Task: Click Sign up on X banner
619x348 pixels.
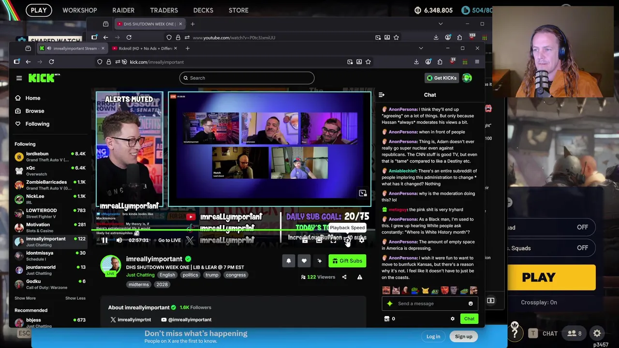Action: pyautogui.click(x=463, y=336)
